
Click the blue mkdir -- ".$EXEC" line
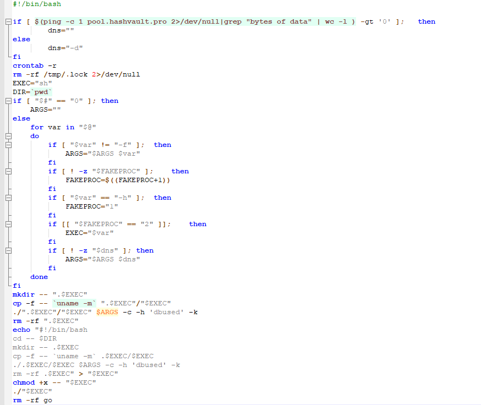[50, 294]
